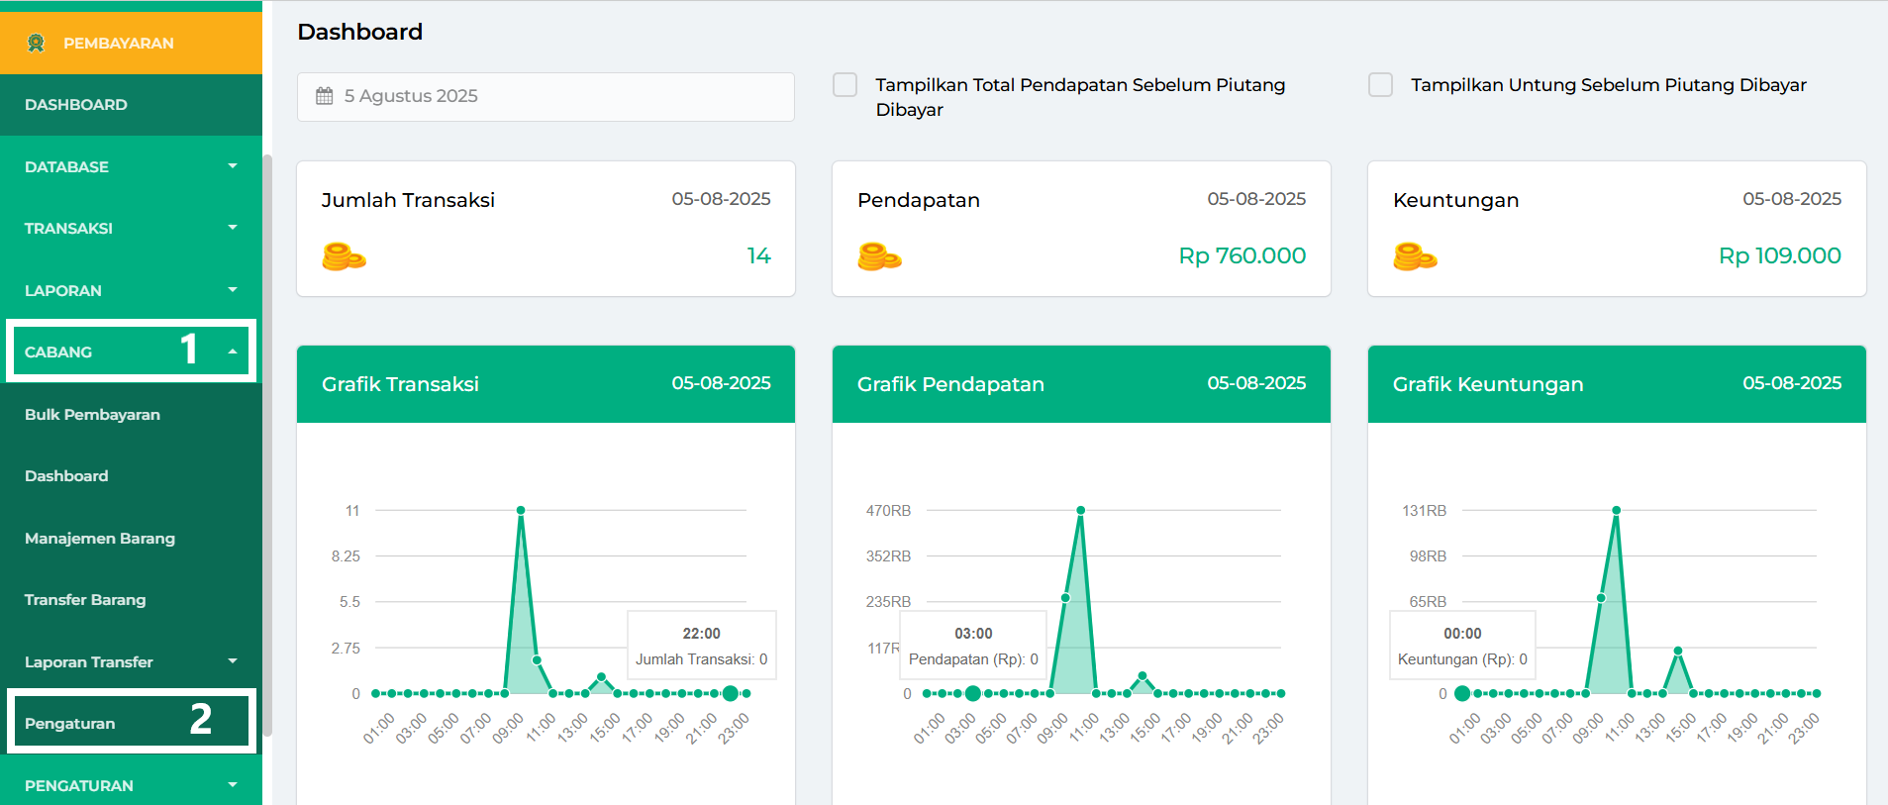The height and width of the screenshot is (805, 1888).
Task: Enable Tampilkan Total Pendapatan Sebelum Piutang Dibayar checkbox
Action: click(x=845, y=84)
